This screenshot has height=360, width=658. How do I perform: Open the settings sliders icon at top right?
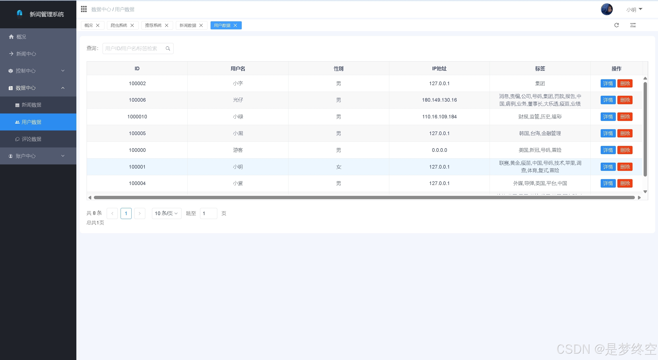pyautogui.click(x=633, y=25)
